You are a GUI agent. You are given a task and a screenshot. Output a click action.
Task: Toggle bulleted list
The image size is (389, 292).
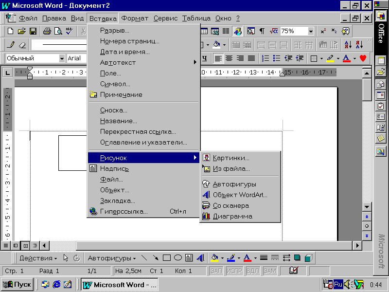click(276, 58)
